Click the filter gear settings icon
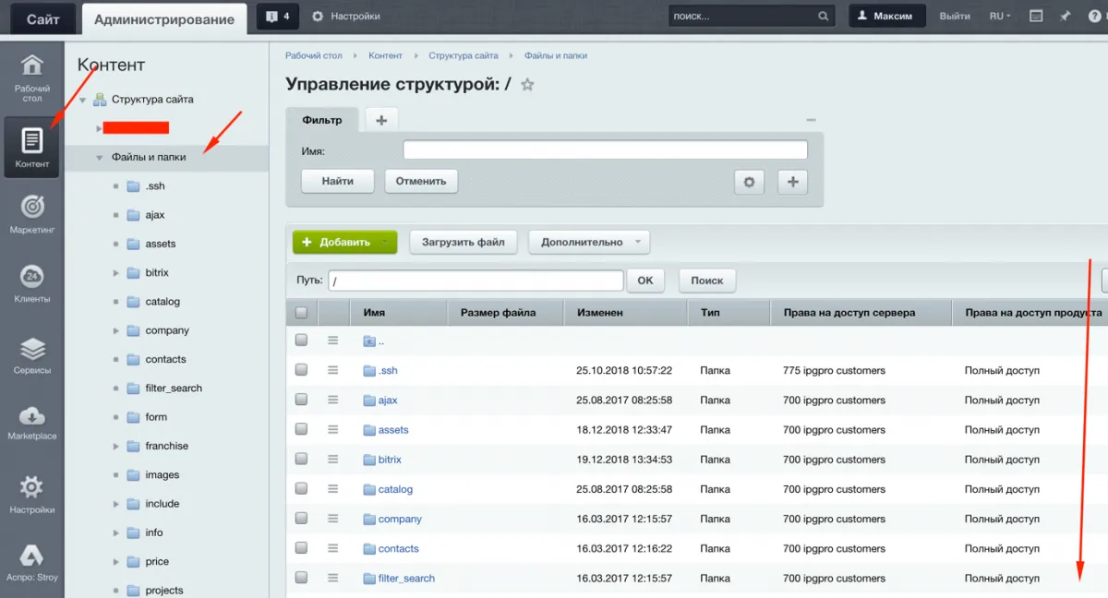Screen dimensions: 1108x598 pyautogui.click(x=749, y=182)
